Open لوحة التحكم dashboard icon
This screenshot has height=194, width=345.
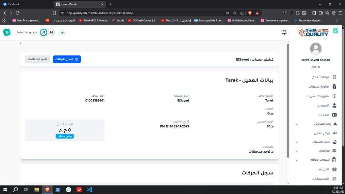335,77
